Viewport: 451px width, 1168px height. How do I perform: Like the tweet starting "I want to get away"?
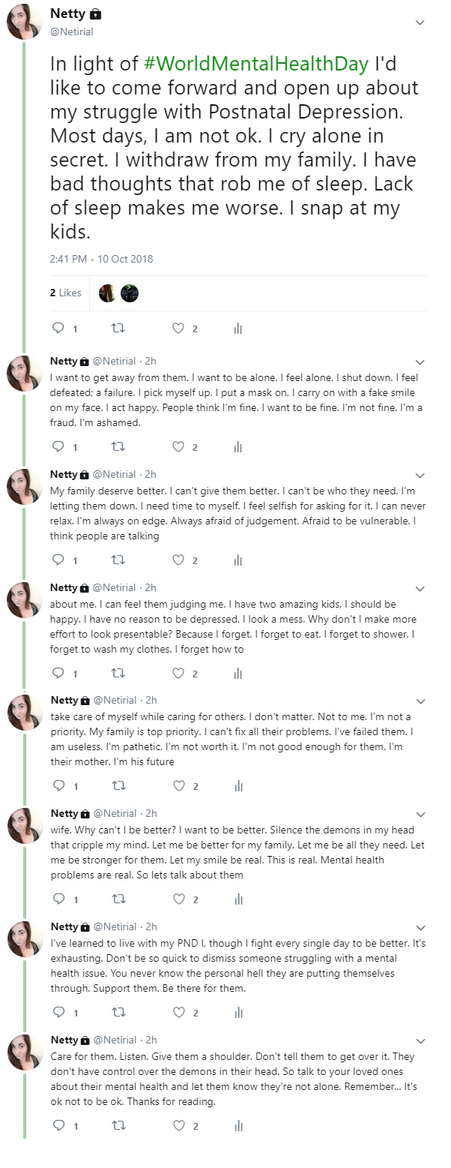pos(178,447)
